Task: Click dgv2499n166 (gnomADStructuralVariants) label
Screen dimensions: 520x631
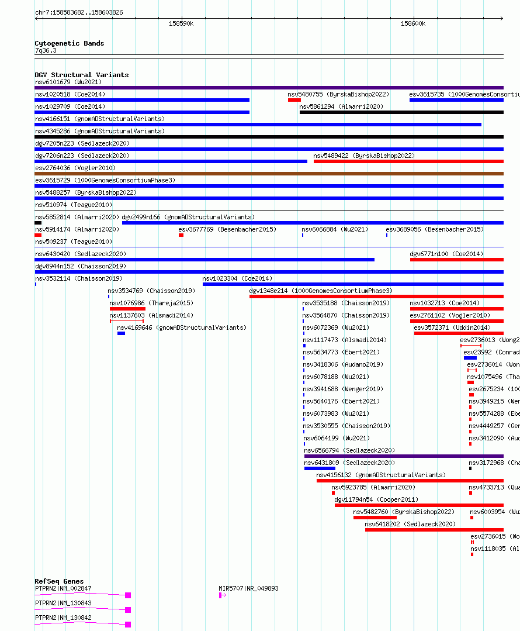Action: click(188, 218)
